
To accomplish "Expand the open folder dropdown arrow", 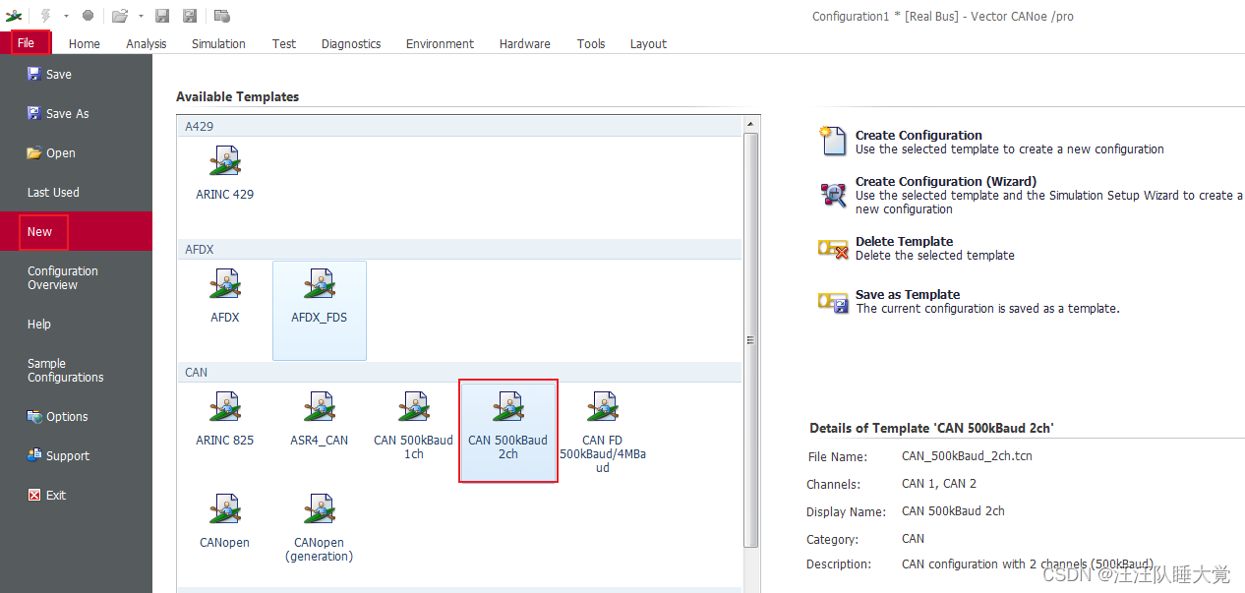I will (141, 16).
